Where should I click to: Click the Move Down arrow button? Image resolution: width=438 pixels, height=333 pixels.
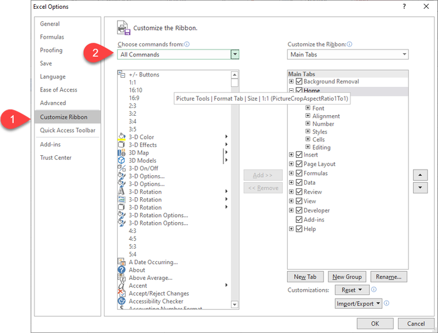coord(420,187)
